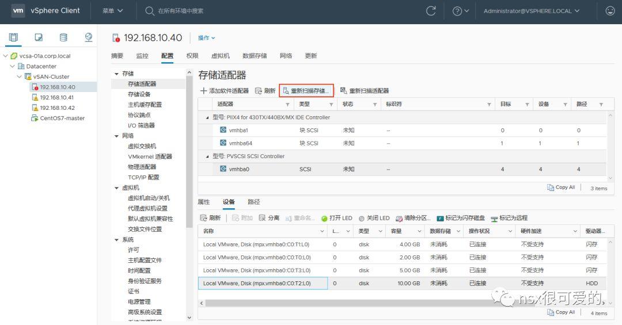Collapse the vcsa-01a.corp.local tree node
622x325 pixels.
[6, 56]
